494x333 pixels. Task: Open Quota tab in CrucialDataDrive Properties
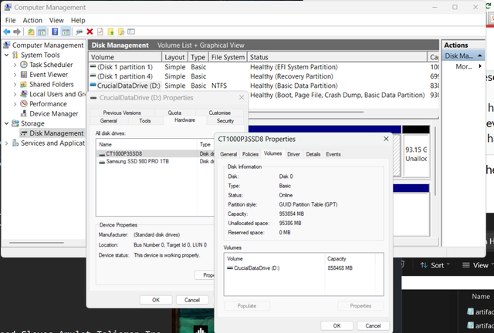[174, 113]
